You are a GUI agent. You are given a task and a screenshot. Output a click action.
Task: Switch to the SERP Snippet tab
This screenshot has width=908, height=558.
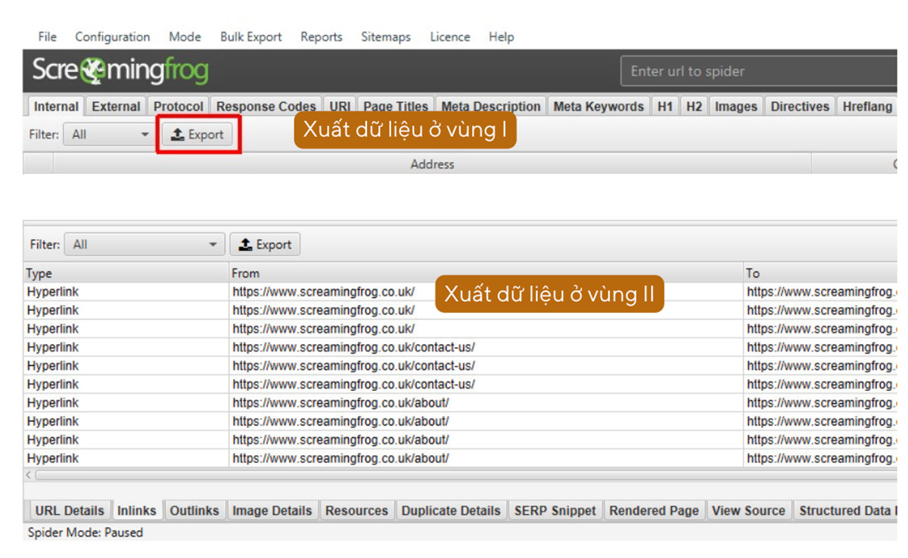click(x=555, y=510)
